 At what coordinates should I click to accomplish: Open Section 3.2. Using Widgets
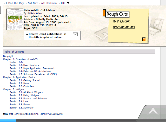tap(24, 95)
